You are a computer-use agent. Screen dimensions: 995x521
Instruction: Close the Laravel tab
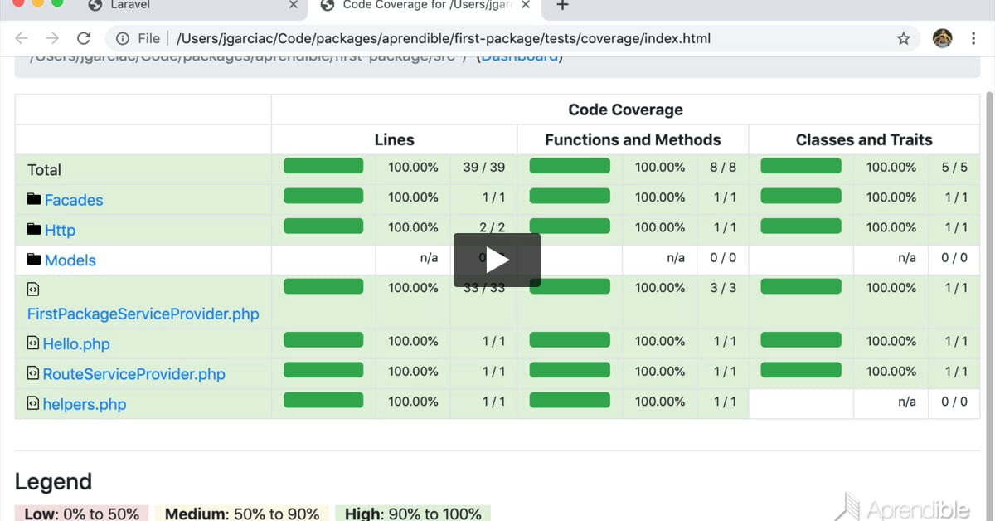tap(293, 6)
